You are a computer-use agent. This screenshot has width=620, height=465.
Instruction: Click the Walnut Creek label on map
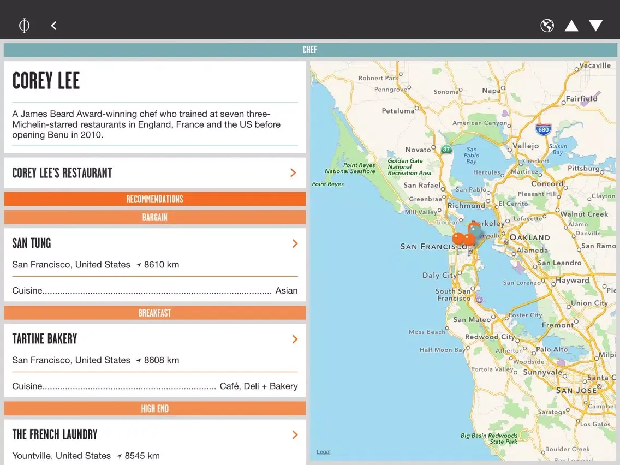coord(584,214)
